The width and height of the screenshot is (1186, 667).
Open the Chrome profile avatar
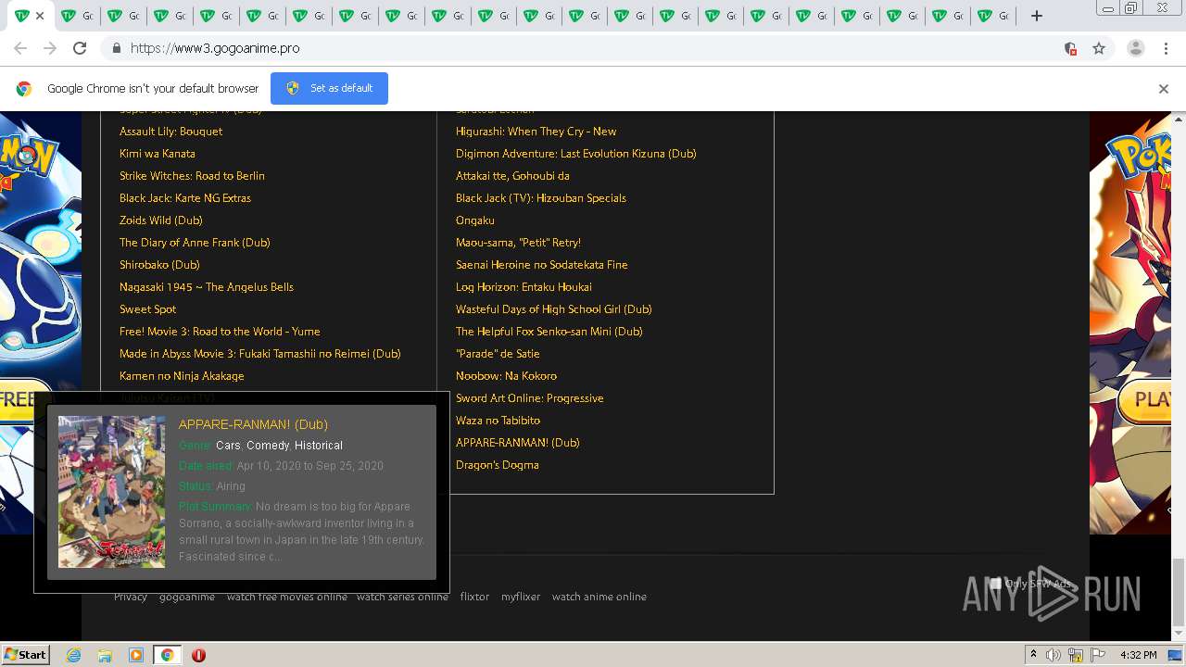pos(1135,48)
